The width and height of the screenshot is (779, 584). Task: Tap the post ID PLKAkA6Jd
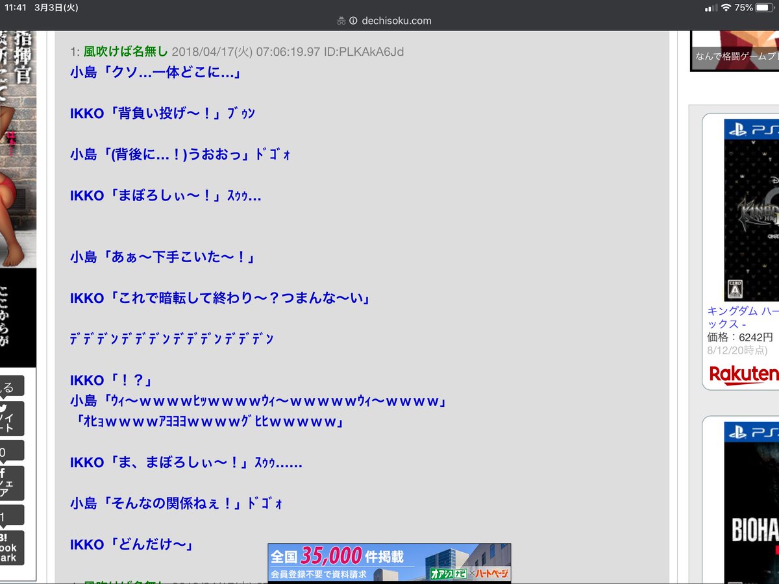click(x=364, y=51)
